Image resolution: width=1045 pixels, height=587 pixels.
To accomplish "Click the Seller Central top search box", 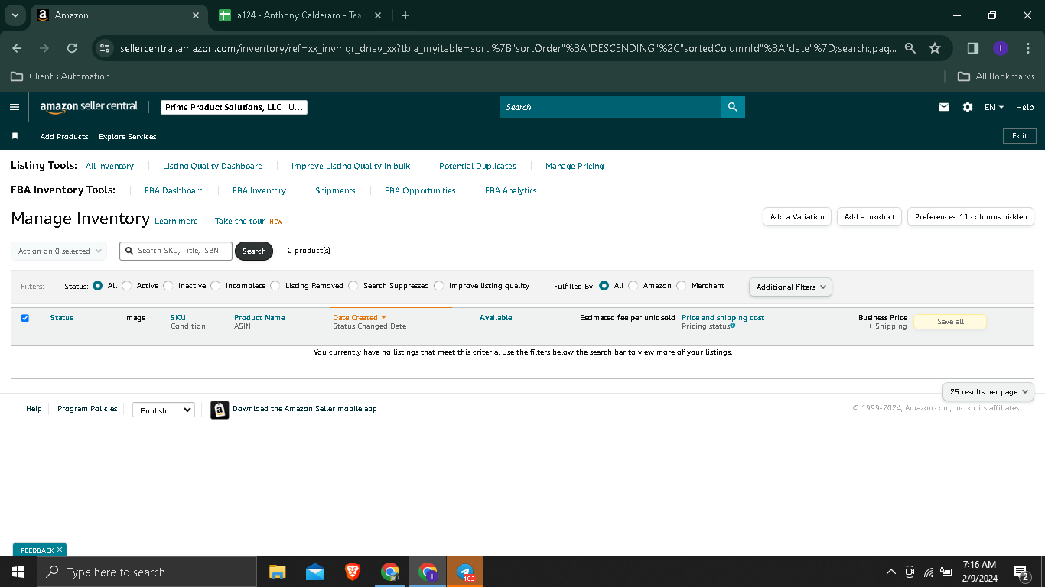I will pyautogui.click(x=610, y=107).
